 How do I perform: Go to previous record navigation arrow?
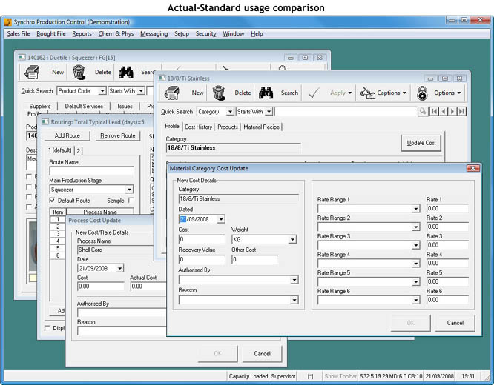[444, 111]
